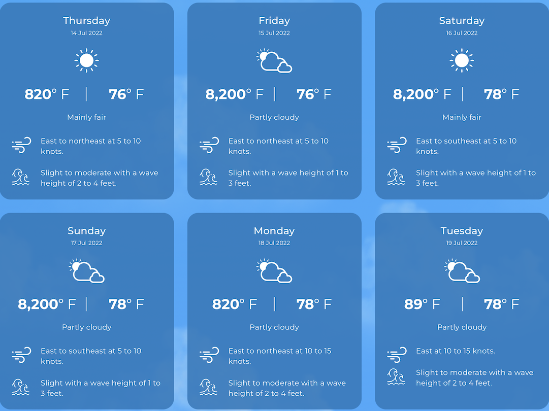
Task: Click Friday's partly cloudy weather icon
Action: [274, 61]
